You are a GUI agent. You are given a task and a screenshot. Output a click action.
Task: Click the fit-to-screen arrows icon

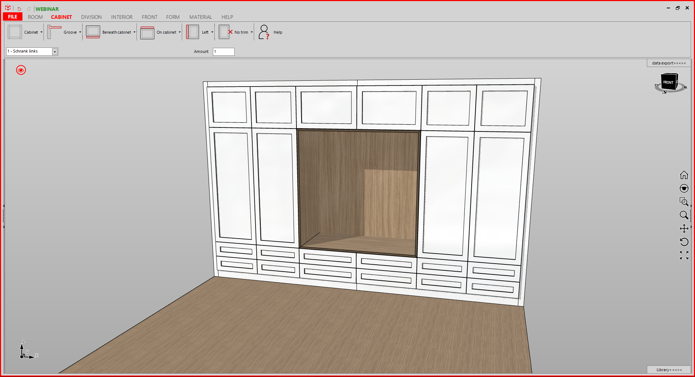[684, 255]
